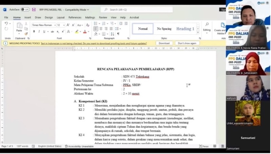Apply Italic formatting

tap(39, 31)
